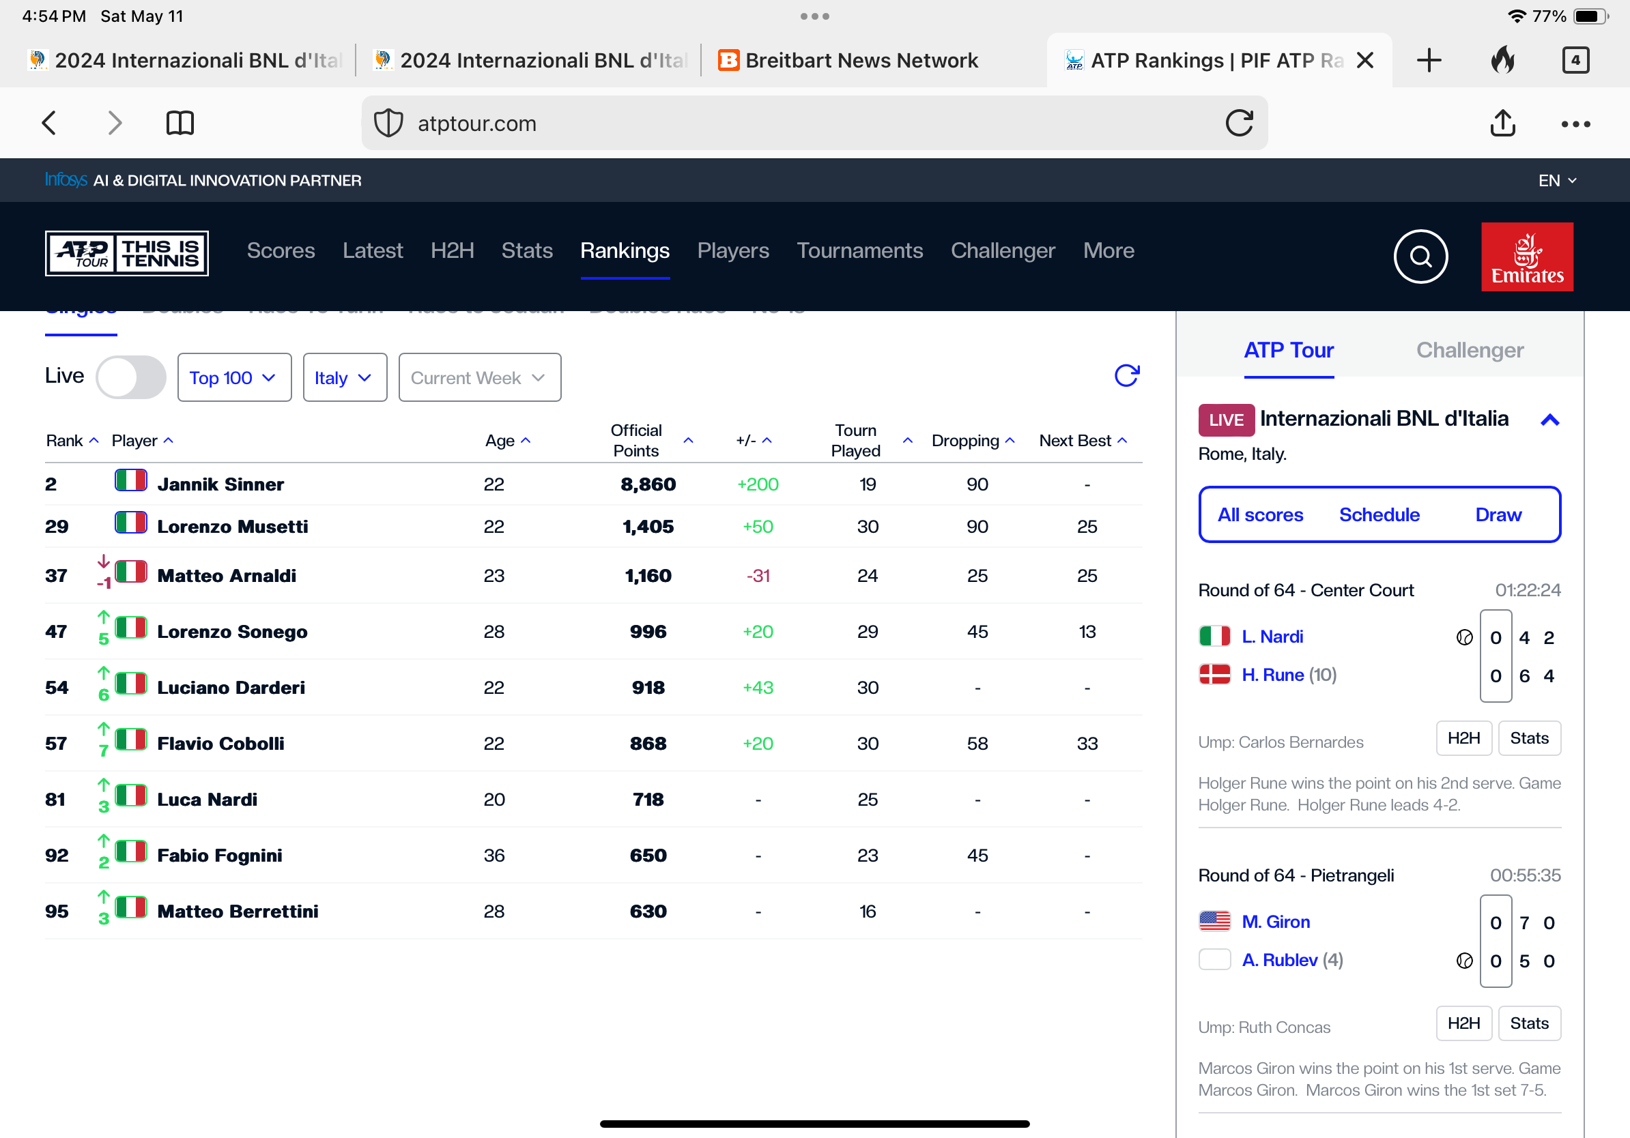Open the site search magnifier icon
The height and width of the screenshot is (1138, 1630).
(1420, 256)
